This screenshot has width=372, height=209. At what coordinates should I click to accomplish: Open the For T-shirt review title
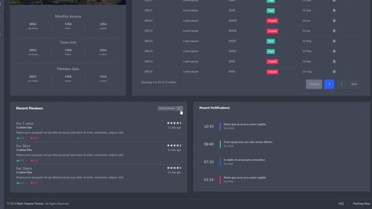[24, 124]
